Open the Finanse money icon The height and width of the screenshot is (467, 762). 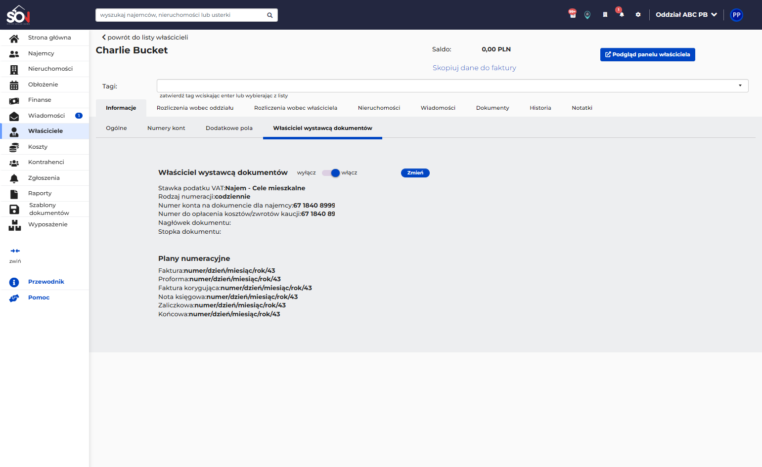pos(14,100)
